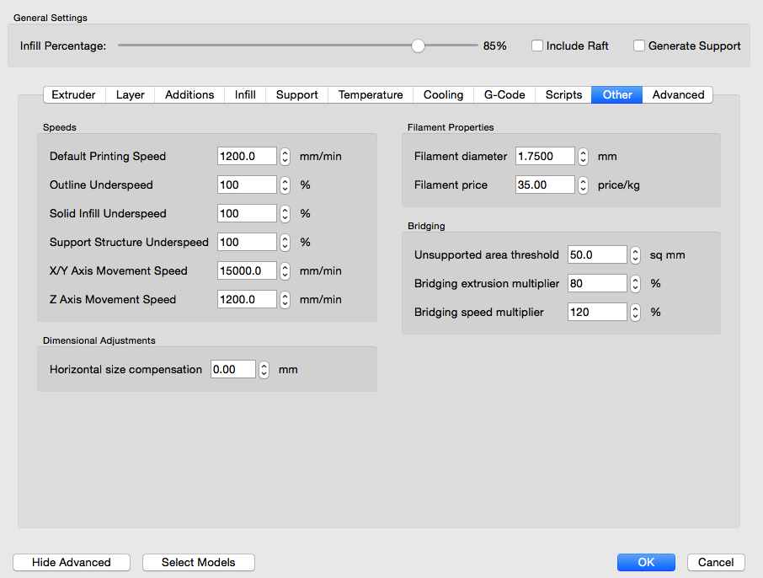
Task: Click stepper for Filament diameter
Action: (583, 157)
